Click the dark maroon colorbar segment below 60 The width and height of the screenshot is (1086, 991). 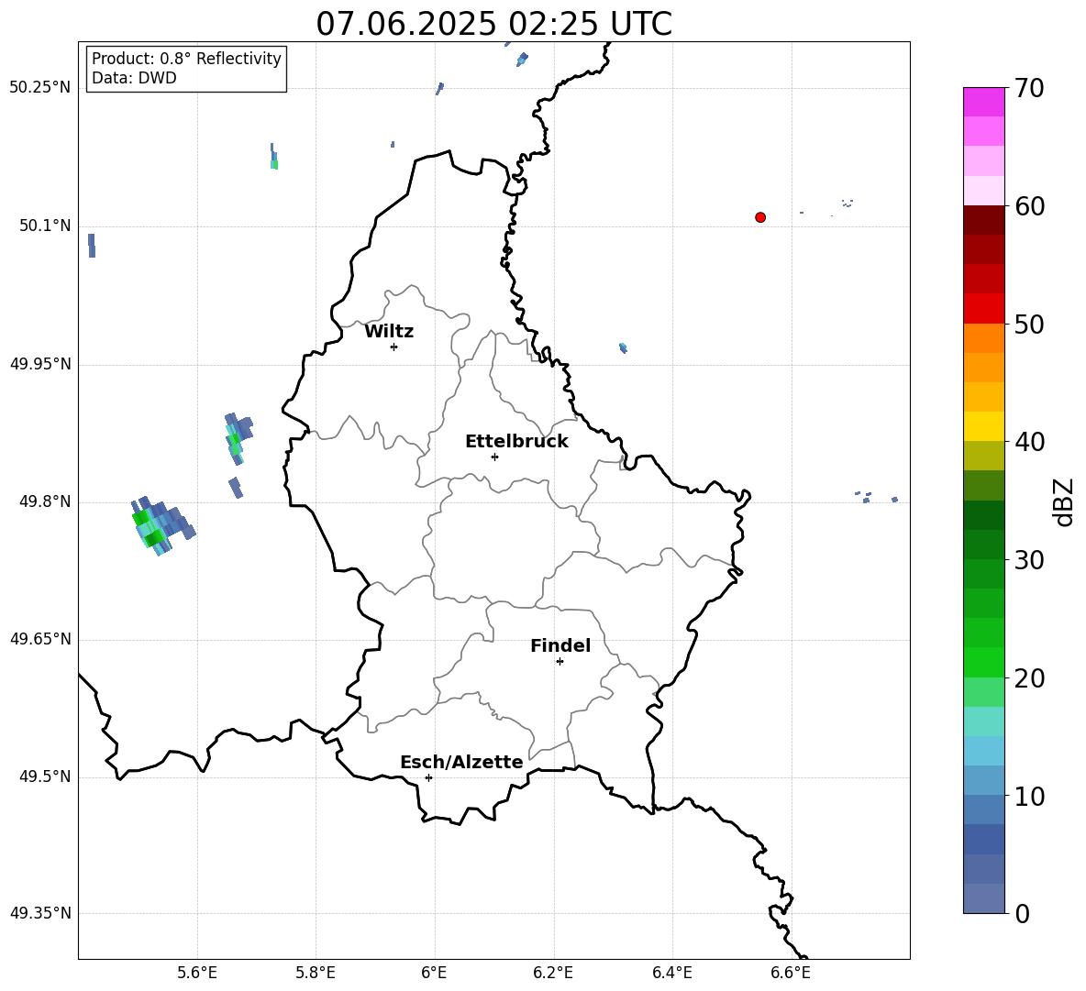point(983,220)
